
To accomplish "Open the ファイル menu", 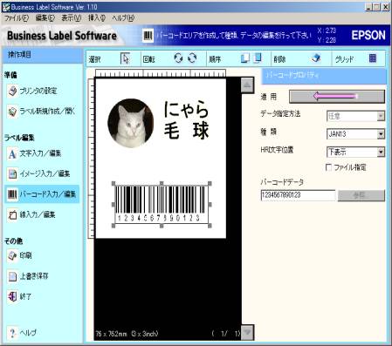I will pos(17,18).
